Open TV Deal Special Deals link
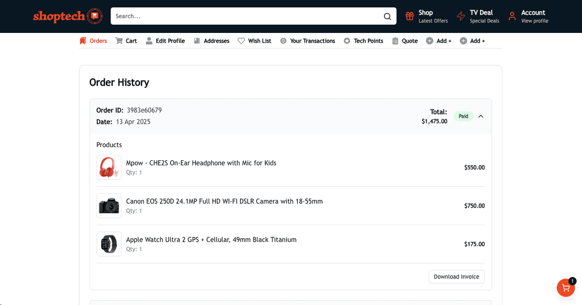Screen dimensions: 582x305 pyautogui.click(x=478, y=16)
